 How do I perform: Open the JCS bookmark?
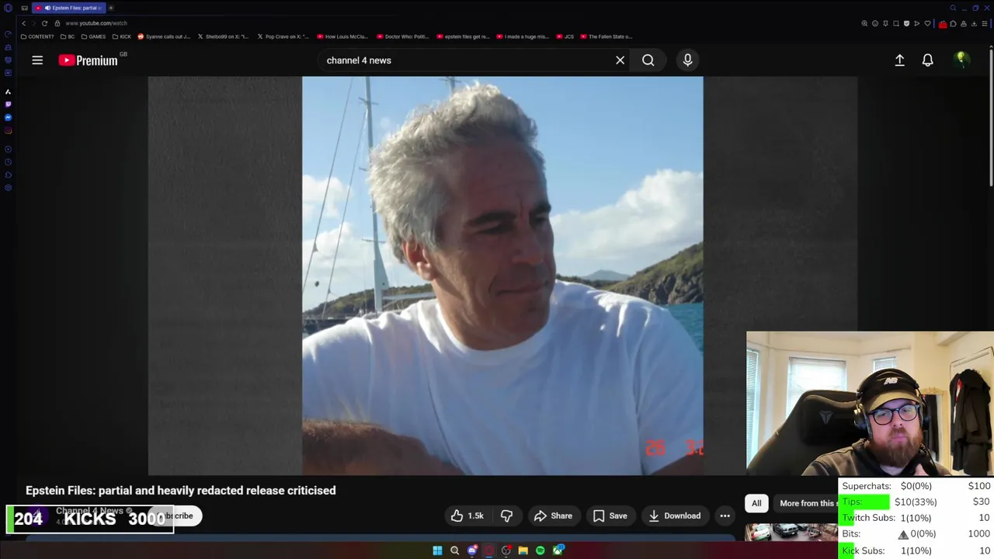tap(565, 36)
